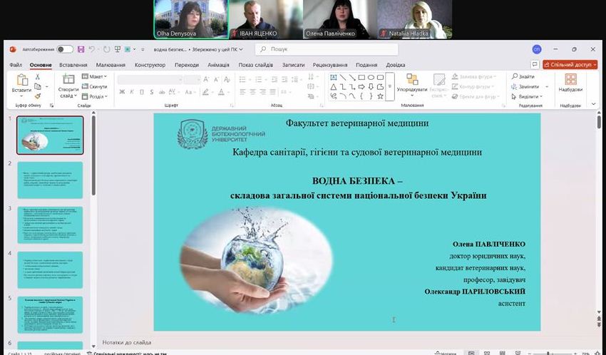Click the Redo arrow in title bar
The image size is (606, 355).
coord(107,49)
